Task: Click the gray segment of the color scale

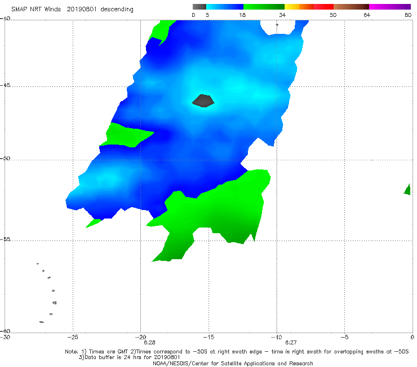Action: (199, 7)
